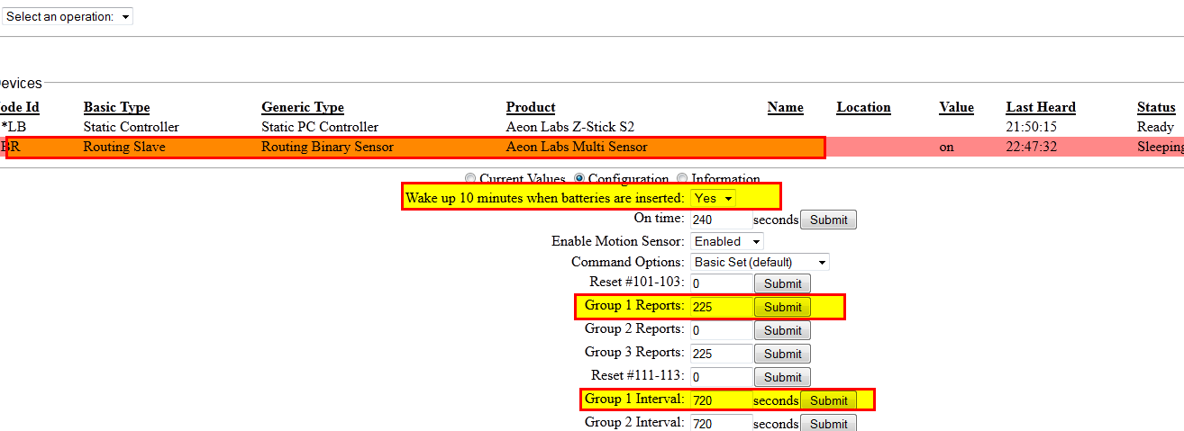Click the On time seconds field
Viewport: 1184px width, 431px height.
(x=721, y=220)
